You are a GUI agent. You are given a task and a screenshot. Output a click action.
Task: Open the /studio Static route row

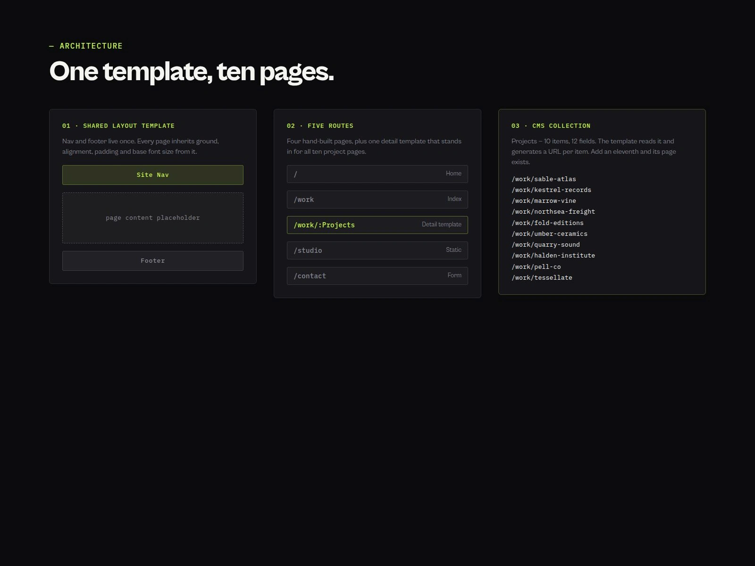pos(377,250)
